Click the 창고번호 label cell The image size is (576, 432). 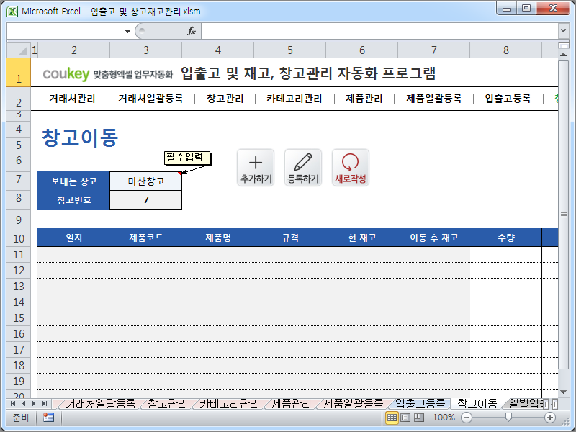pos(73,200)
